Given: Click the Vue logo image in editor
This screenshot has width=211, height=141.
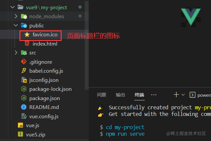Looking at the screenshot, I should (x=191, y=17).
